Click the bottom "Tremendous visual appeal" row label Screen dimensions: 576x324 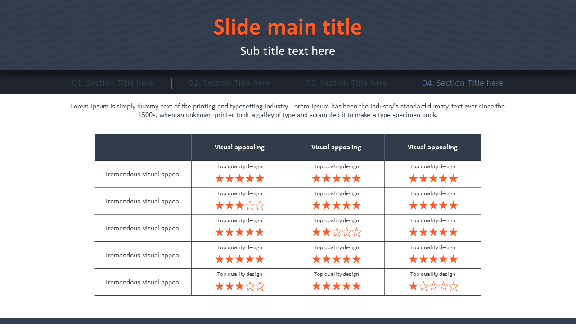[x=143, y=282]
